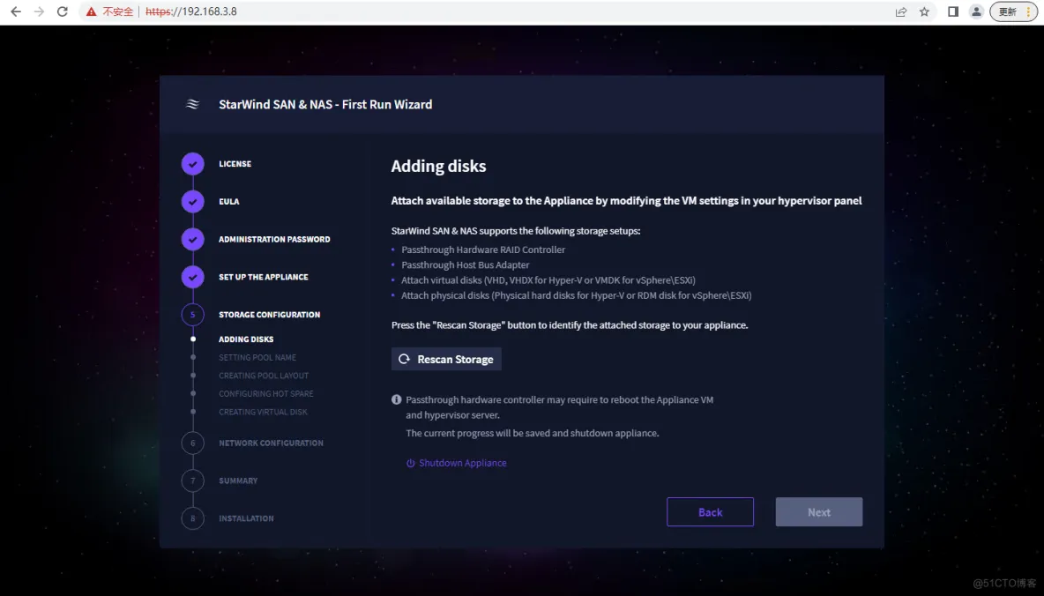Click the "Press the Rescan Storage button" instruction
1044x596 pixels.
click(x=570, y=325)
